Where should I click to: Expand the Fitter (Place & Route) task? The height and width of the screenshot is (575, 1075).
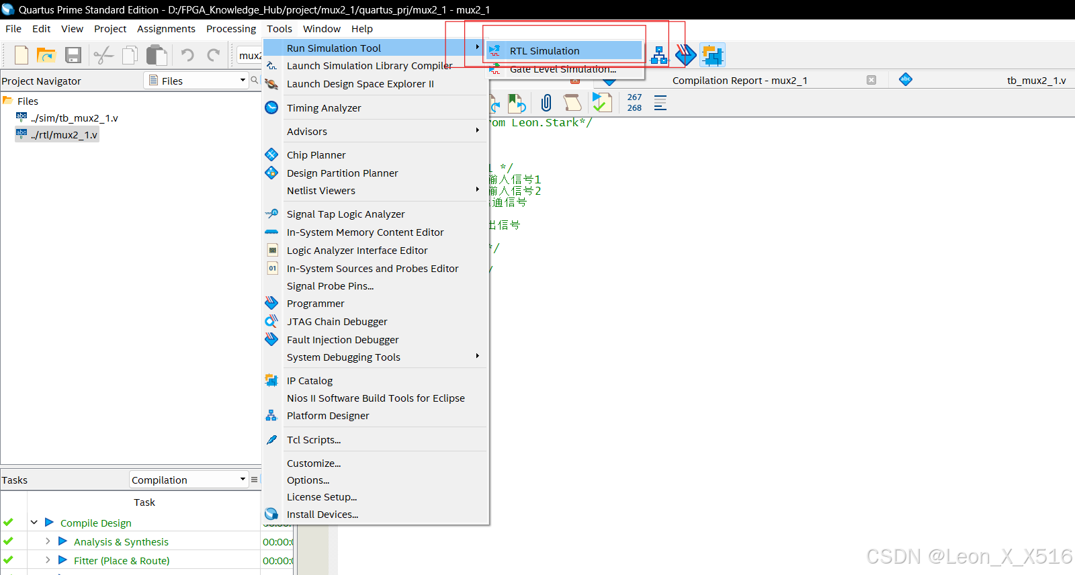tap(48, 560)
